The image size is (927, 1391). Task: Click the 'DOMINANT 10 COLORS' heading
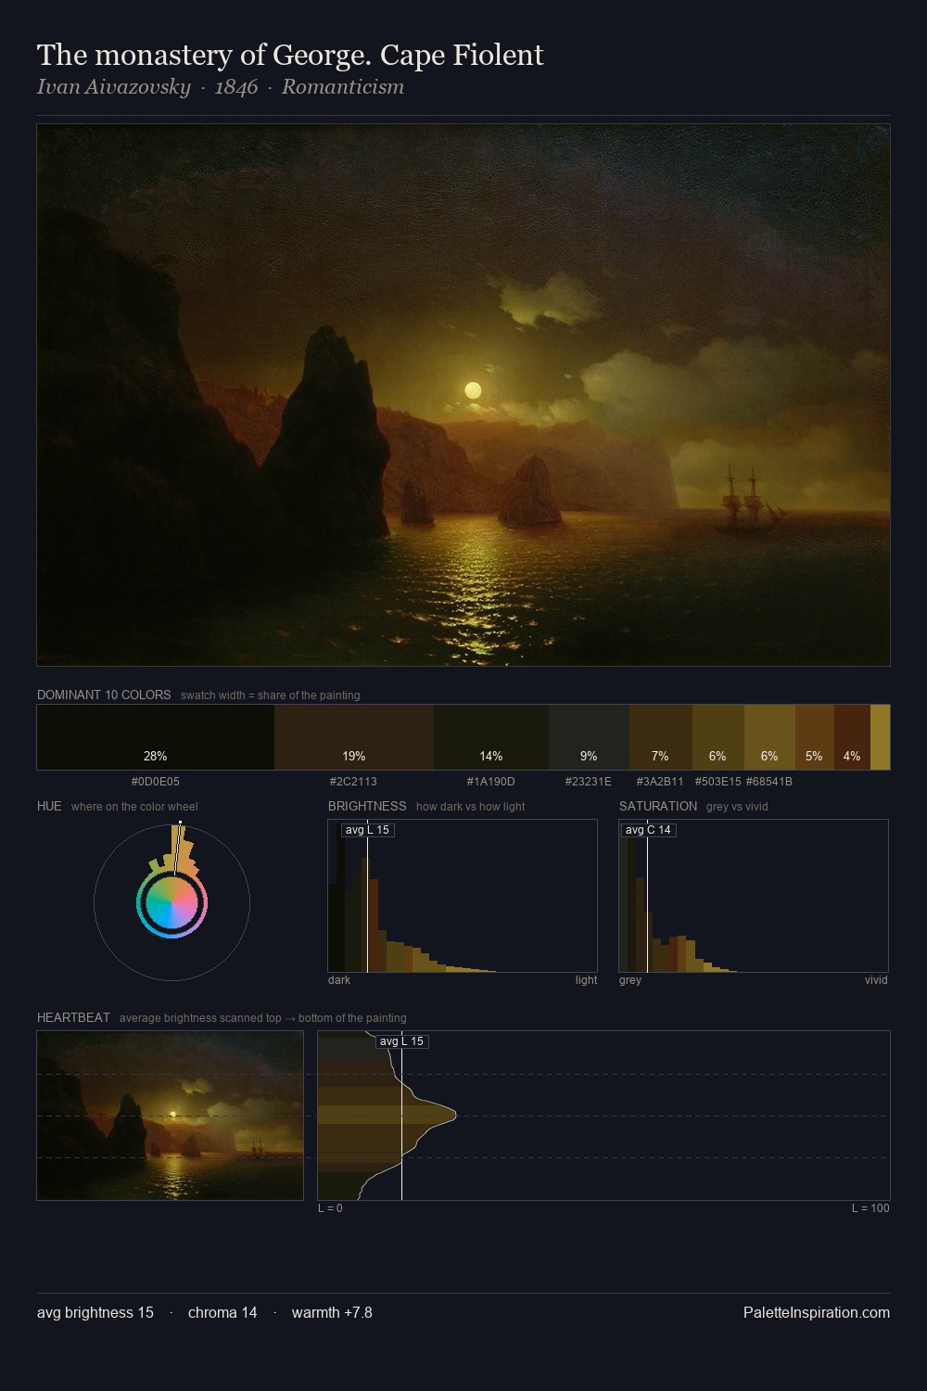click(x=104, y=695)
